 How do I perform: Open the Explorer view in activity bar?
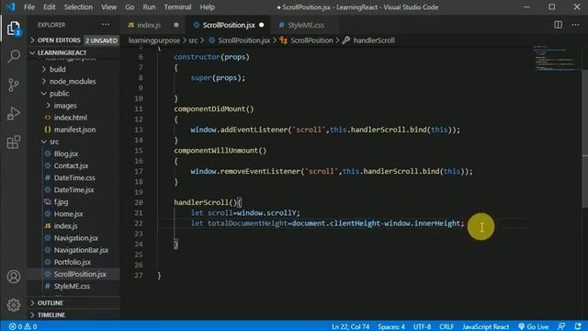[x=14, y=29]
